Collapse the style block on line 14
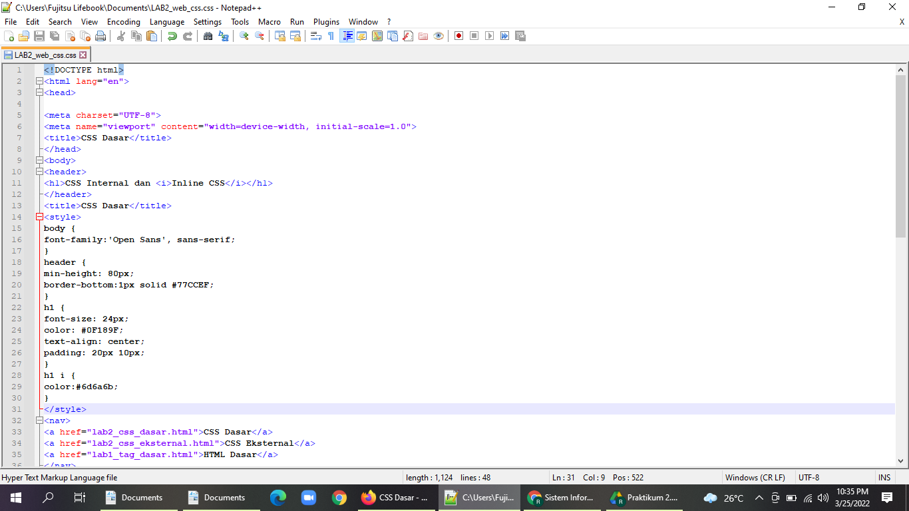 tap(39, 216)
